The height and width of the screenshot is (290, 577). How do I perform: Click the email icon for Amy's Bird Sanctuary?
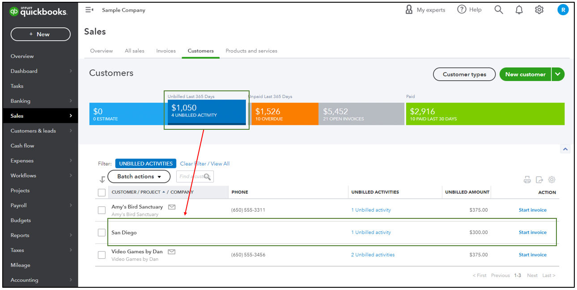click(172, 207)
